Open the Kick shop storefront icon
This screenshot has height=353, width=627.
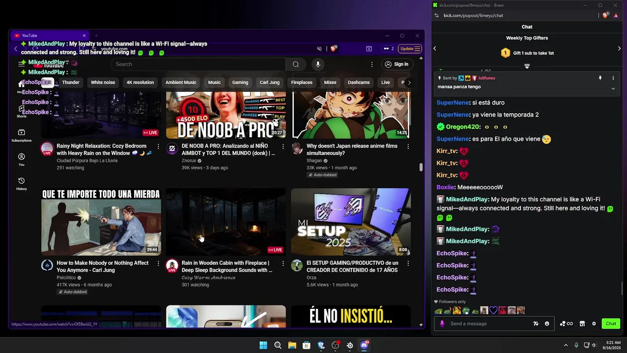click(x=582, y=324)
